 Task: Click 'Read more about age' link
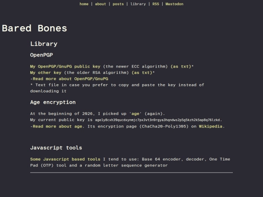click(x=57, y=126)
